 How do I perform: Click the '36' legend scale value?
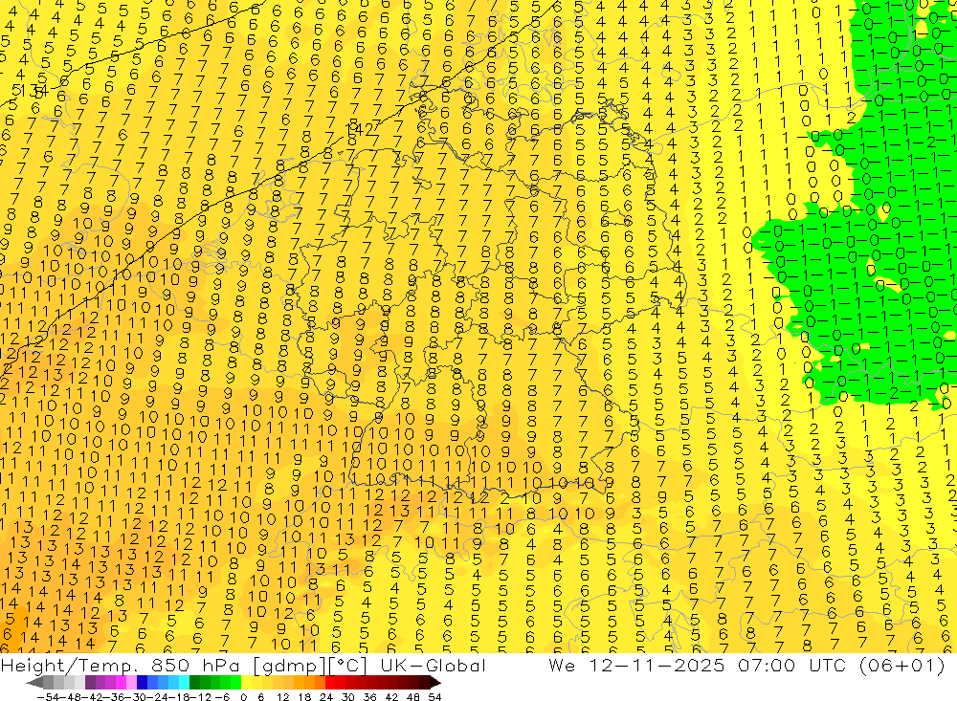[369, 697]
